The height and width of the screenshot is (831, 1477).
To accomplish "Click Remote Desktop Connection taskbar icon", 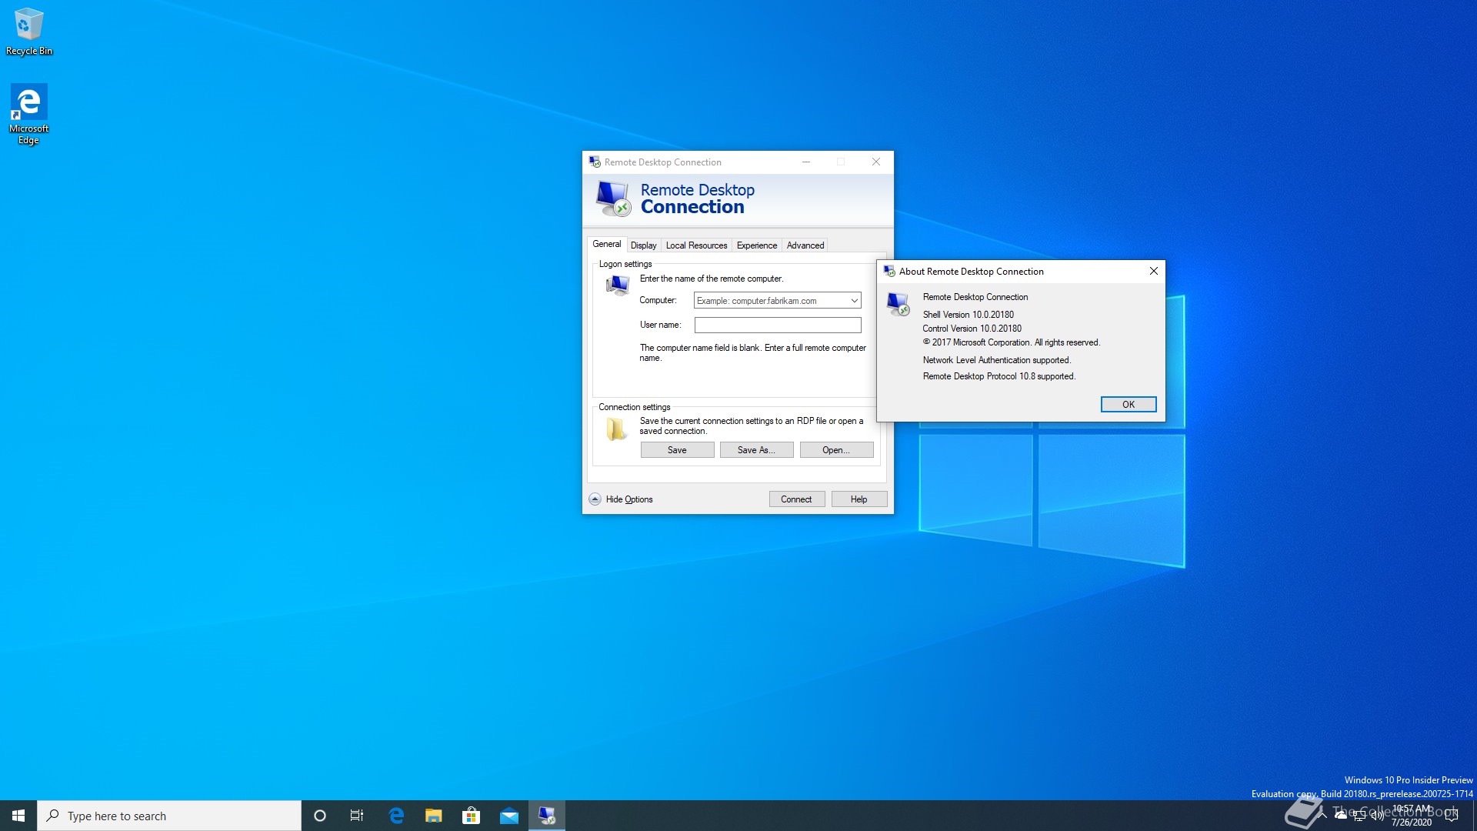I will 547,816.
